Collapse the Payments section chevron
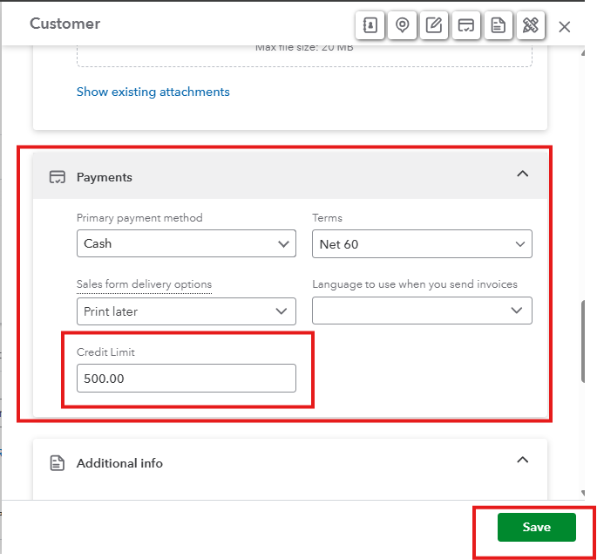This screenshot has width=597, height=560. (523, 174)
